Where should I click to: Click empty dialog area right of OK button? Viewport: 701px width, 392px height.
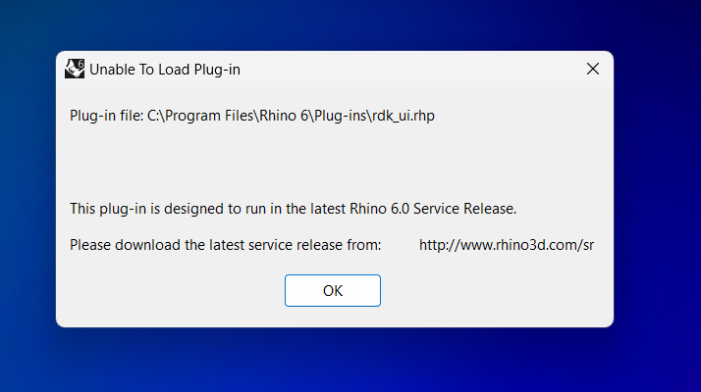pos(491,291)
